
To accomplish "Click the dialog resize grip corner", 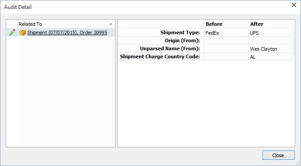I will click(298, 163).
